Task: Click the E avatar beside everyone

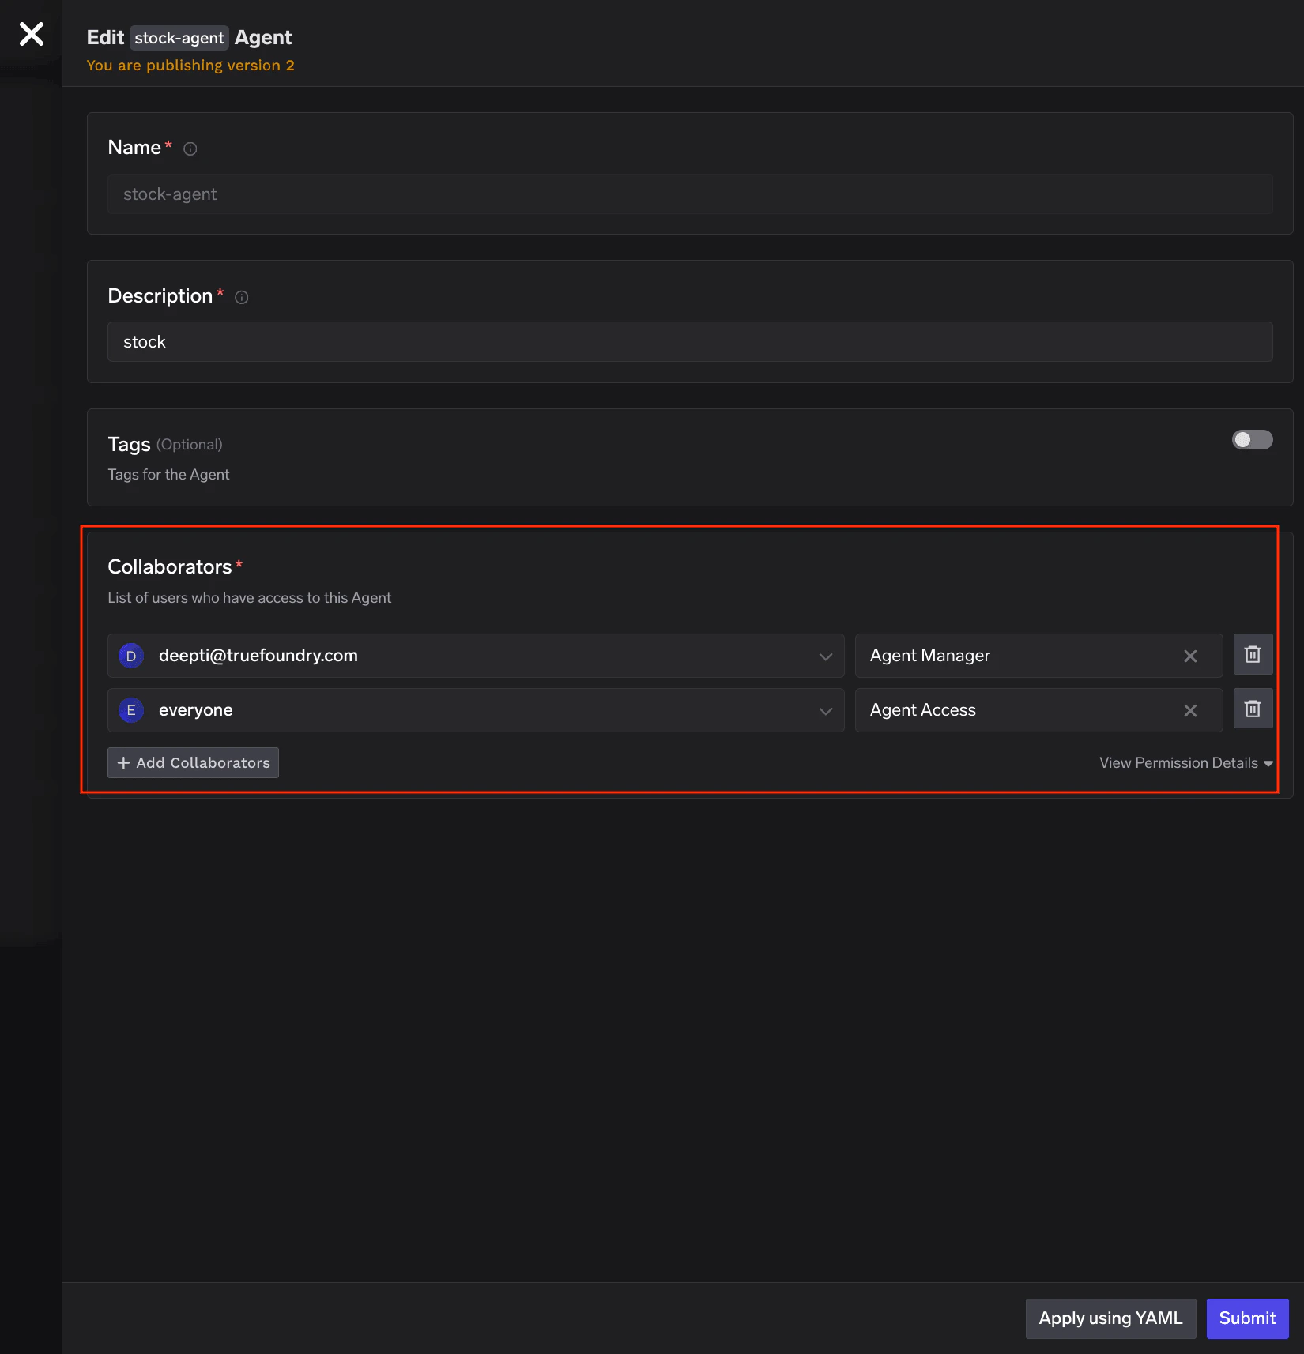Action: pyautogui.click(x=130, y=710)
